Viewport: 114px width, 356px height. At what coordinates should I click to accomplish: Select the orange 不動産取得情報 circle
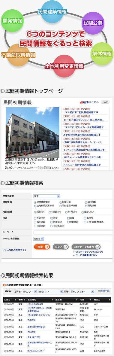(x=18, y=55)
